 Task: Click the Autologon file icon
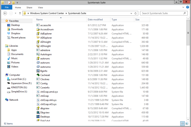pos(38,54)
